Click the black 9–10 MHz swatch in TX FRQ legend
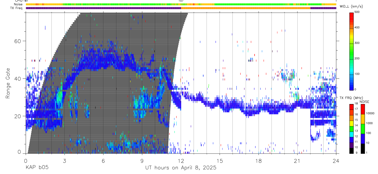 pos(351,151)
